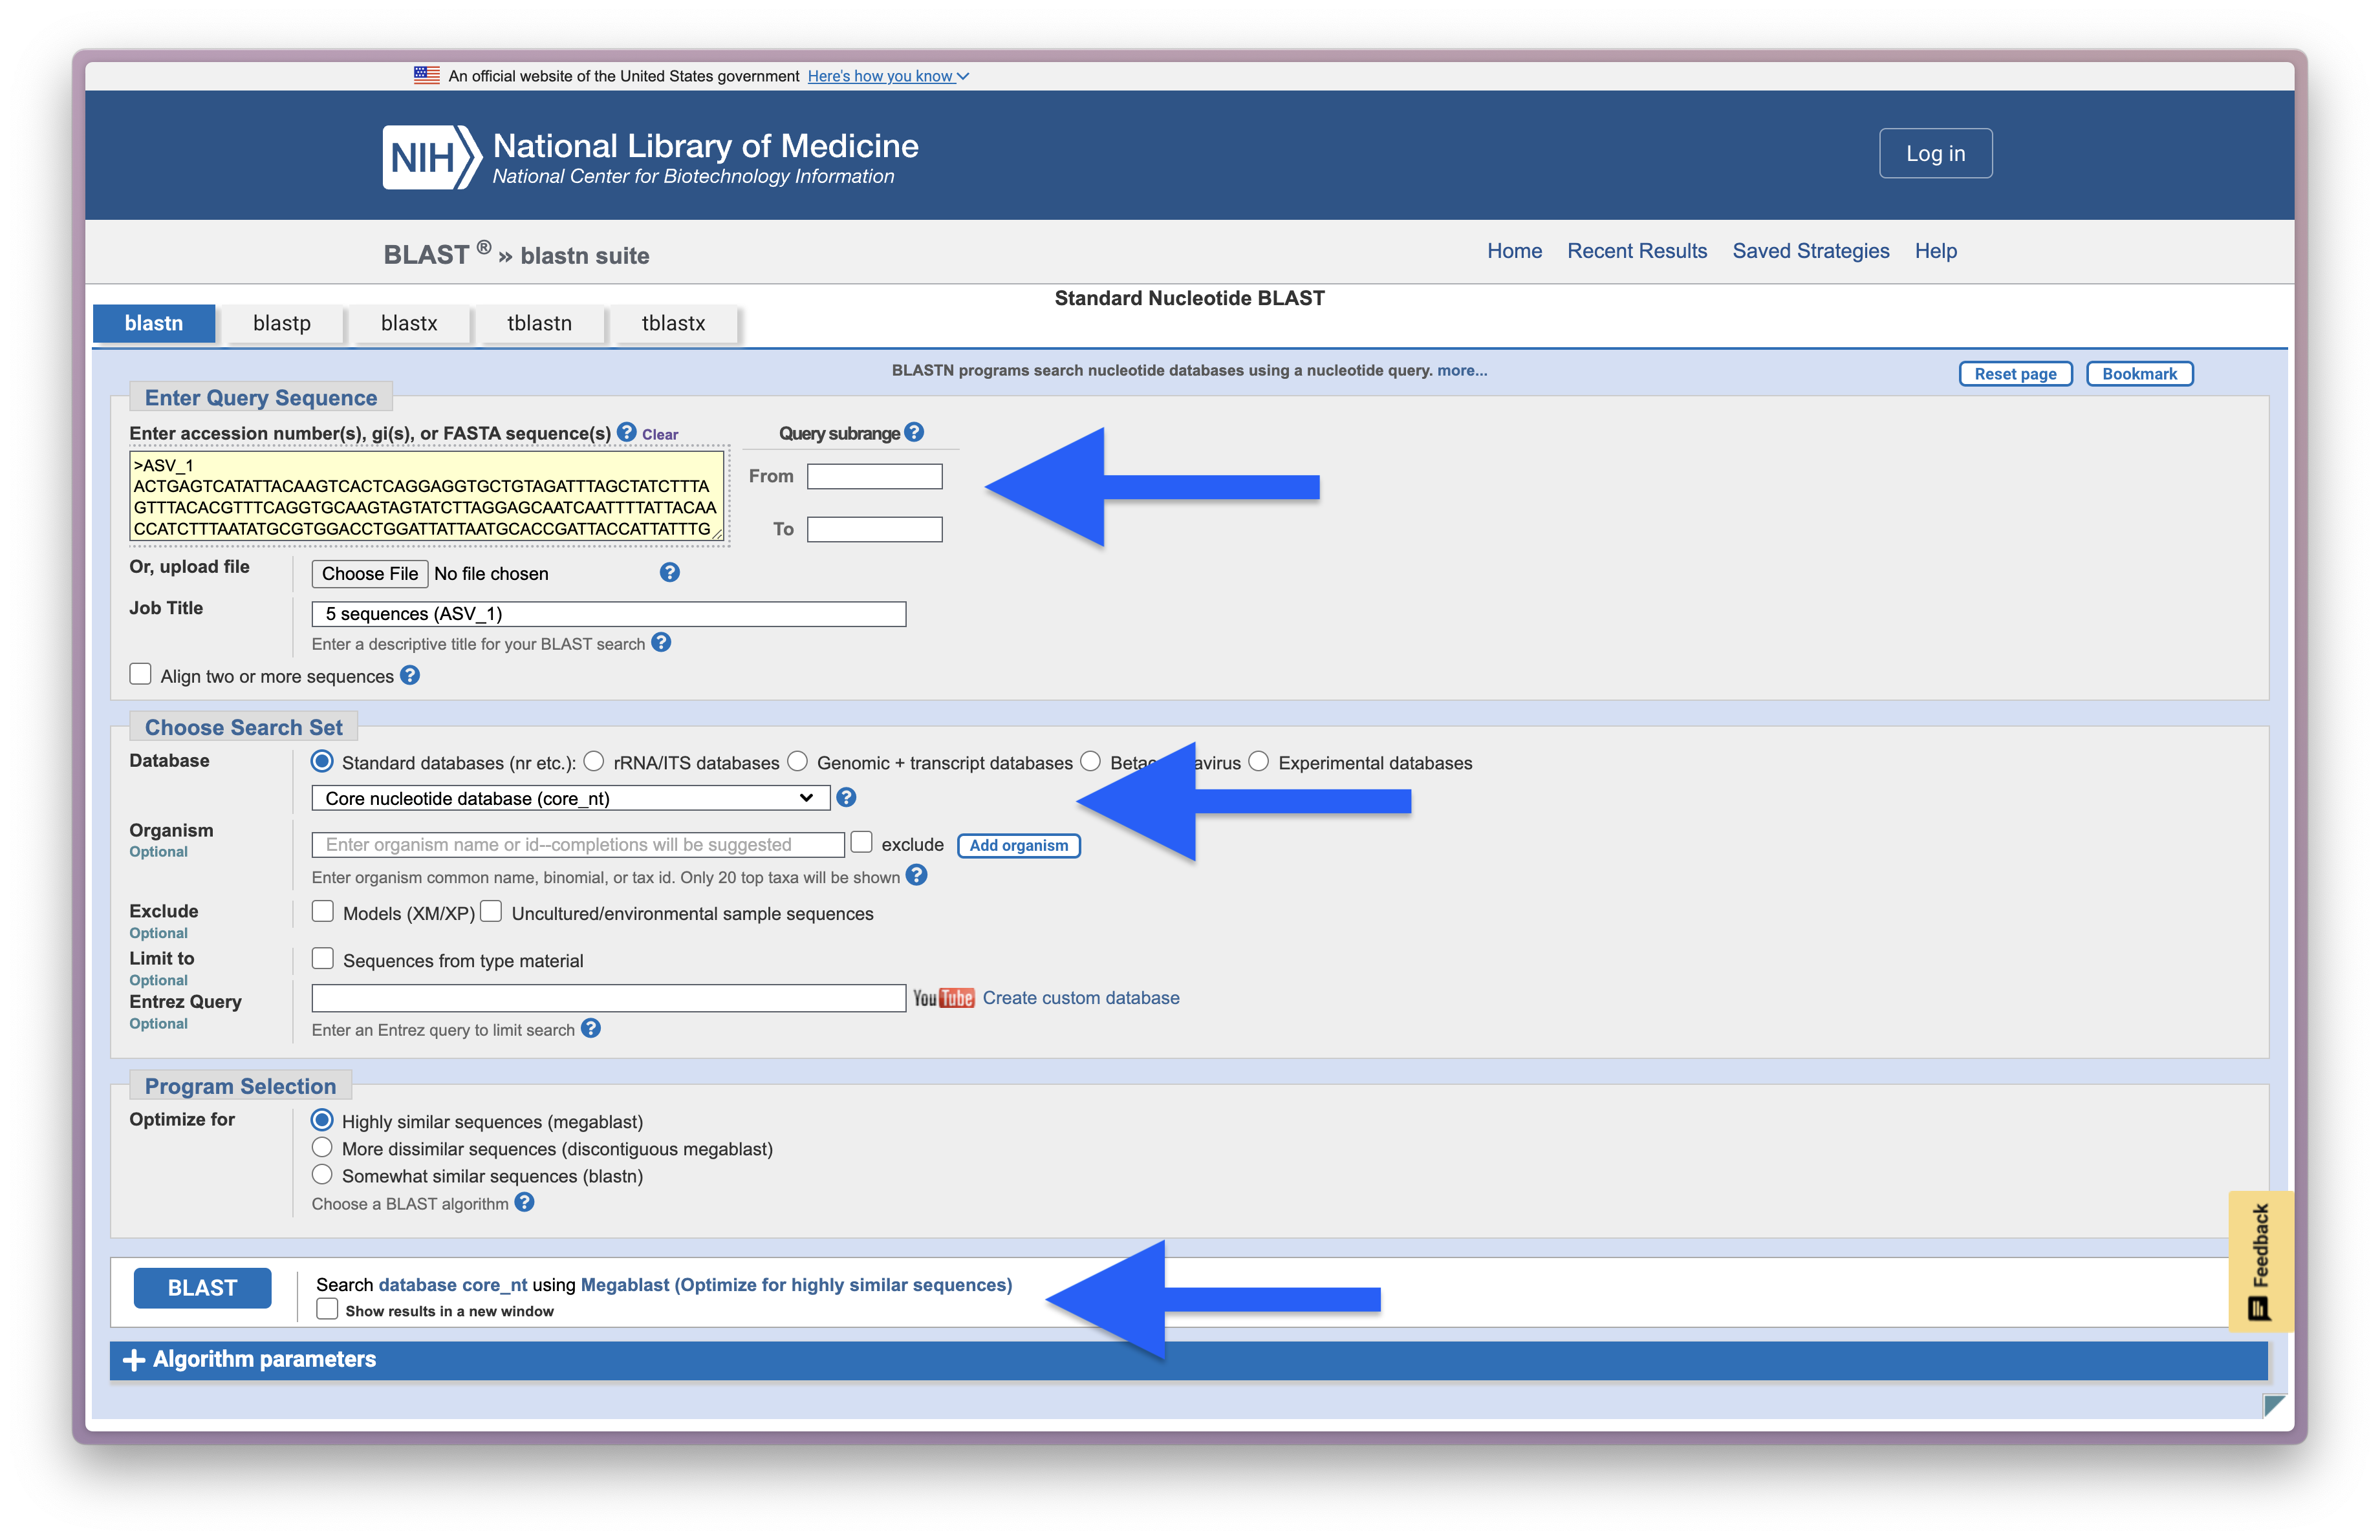Click the Organism name input field
The width and height of the screenshot is (2380, 1540).
point(578,844)
